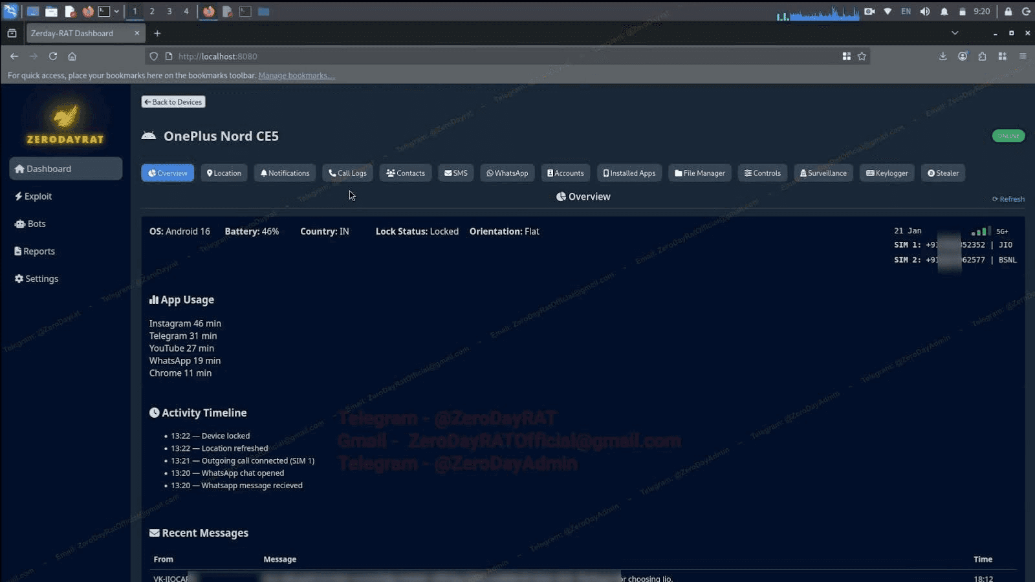Image resolution: width=1035 pixels, height=582 pixels.
Task: Select the WhatsApp monitoring tab
Action: point(507,173)
